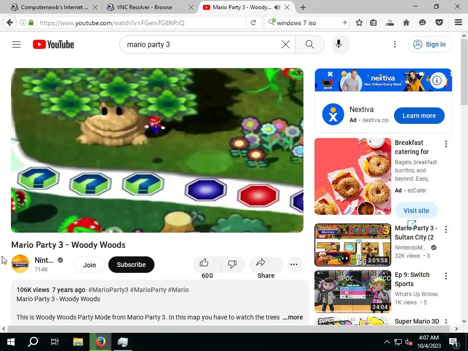The width and height of the screenshot is (468, 351).
Task: Click the page vertical scrollbar thumb
Action: pyautogui.click(x=464, y=72)
